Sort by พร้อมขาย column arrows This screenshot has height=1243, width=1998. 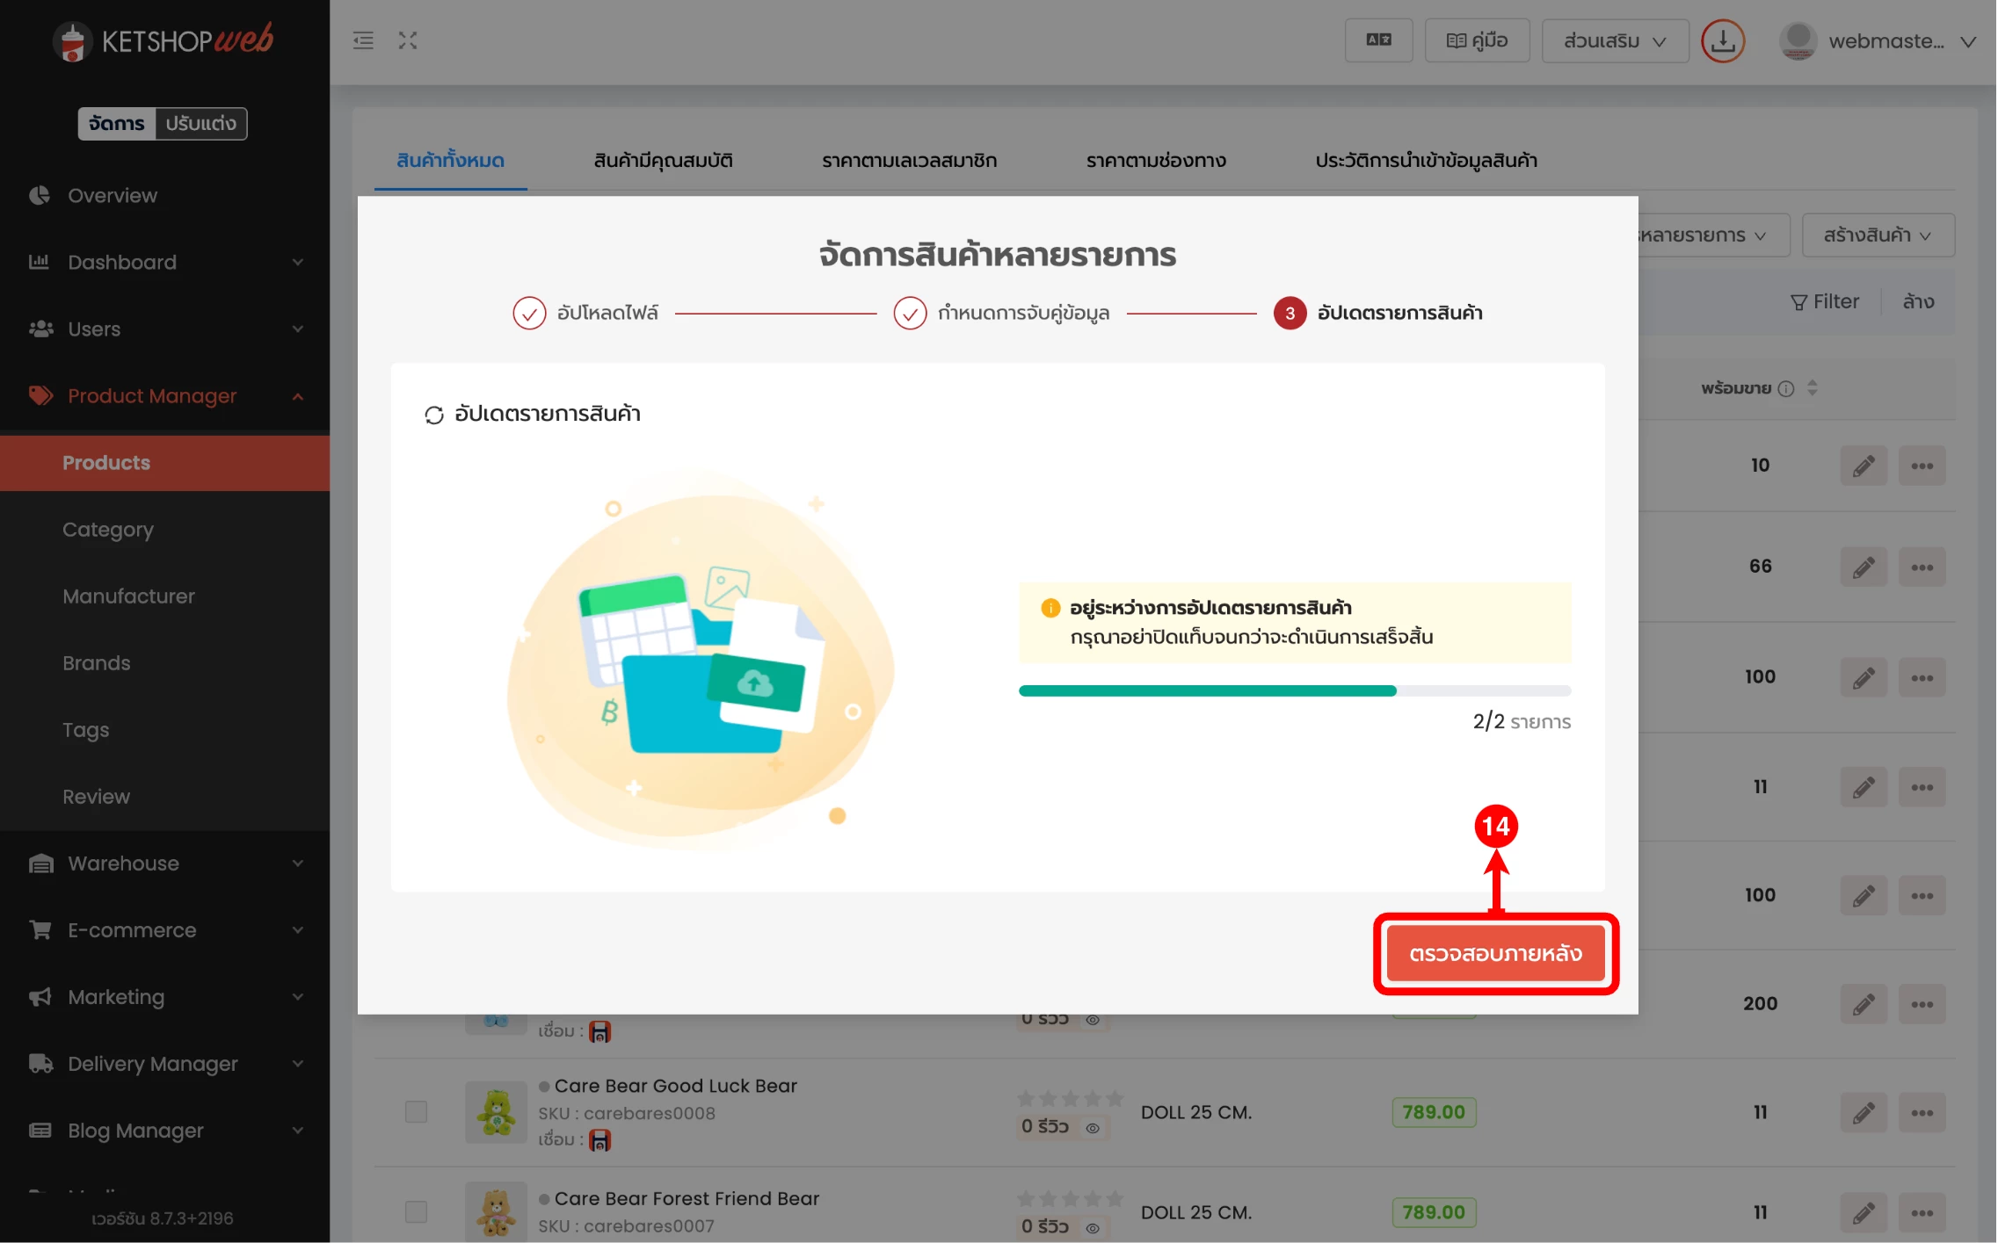point(1813,388)
